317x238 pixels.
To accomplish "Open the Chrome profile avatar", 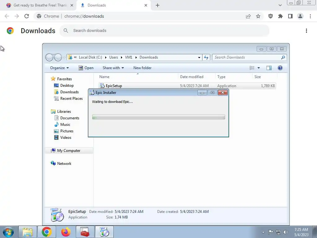I will tap(300, 16).
